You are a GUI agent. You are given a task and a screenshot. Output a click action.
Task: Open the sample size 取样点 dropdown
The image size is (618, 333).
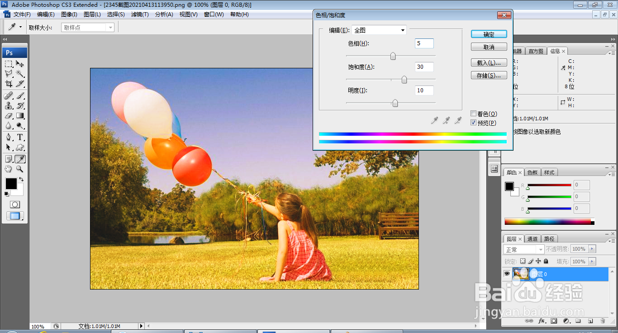88,27
